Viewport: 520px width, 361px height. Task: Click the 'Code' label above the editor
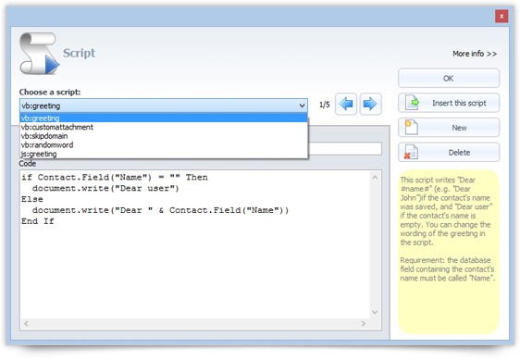point(27,164)
